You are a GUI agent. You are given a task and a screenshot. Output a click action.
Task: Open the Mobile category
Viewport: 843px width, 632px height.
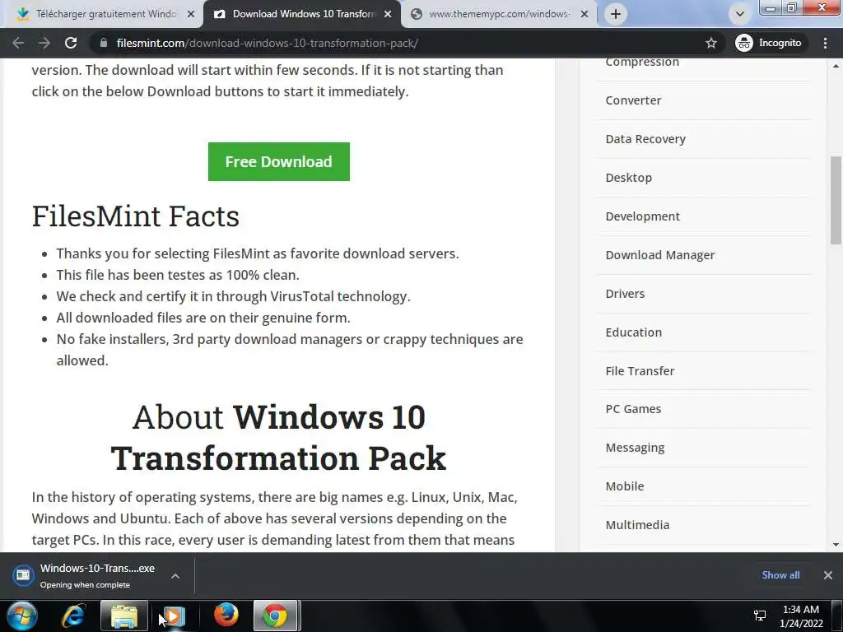625,486
